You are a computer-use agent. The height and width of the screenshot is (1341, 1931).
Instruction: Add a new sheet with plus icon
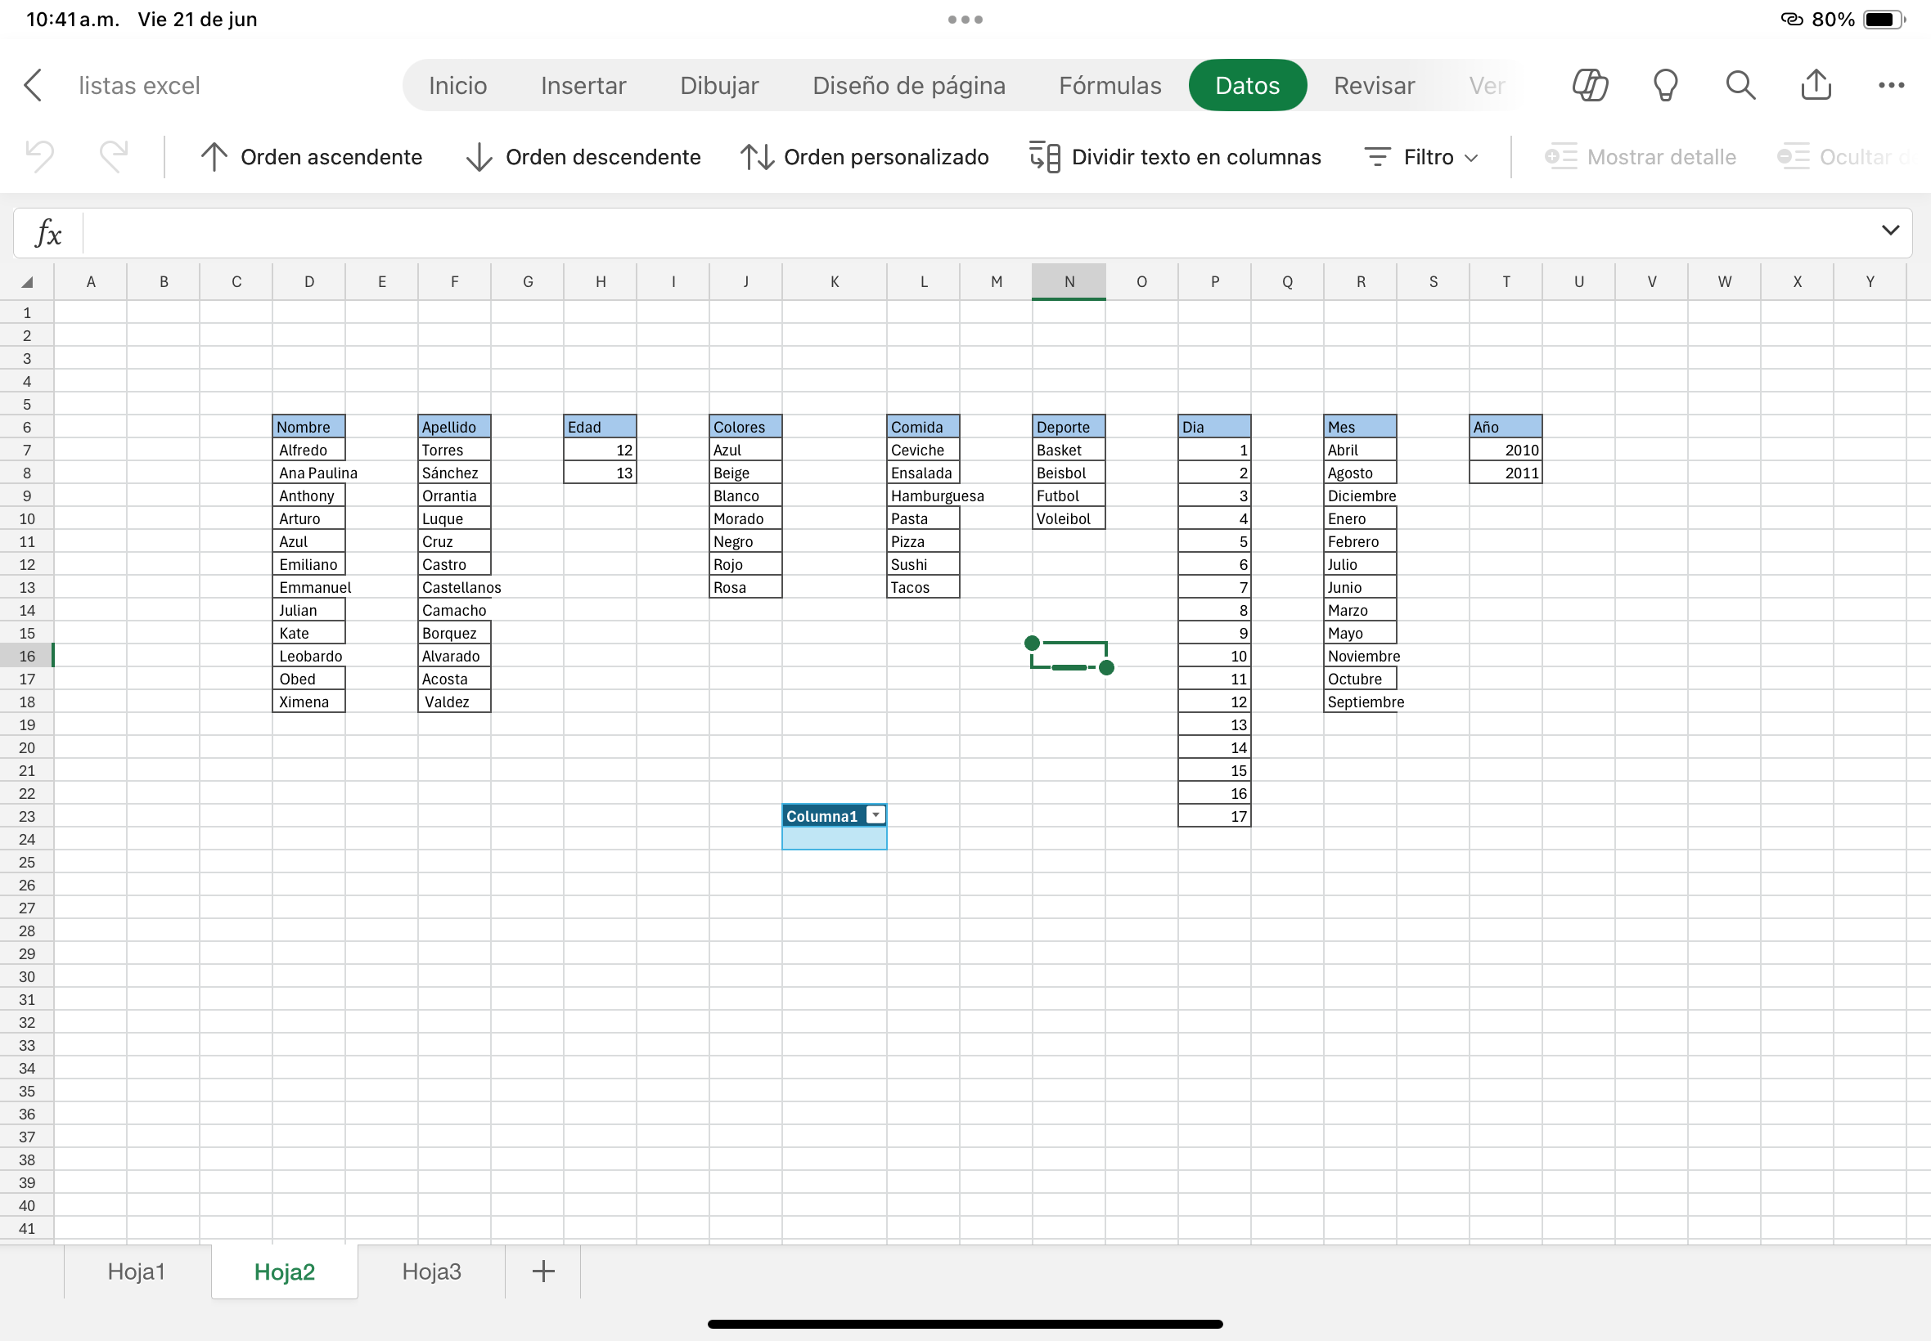543,1271
